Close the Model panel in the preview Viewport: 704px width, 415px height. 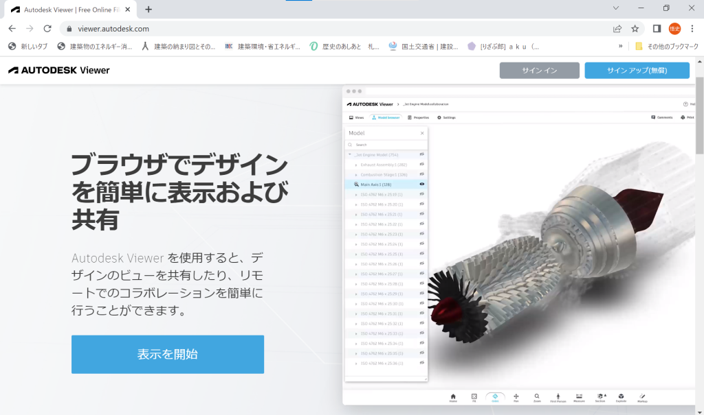[422, 133]
